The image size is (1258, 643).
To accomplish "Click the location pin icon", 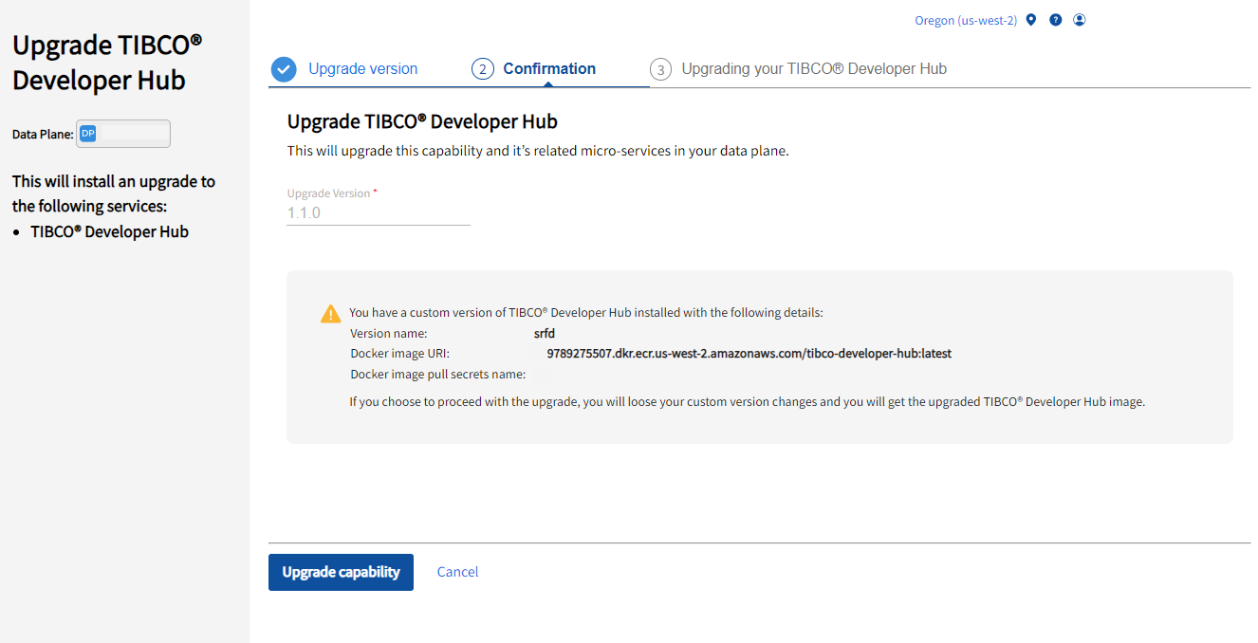I will (1031, 20).
